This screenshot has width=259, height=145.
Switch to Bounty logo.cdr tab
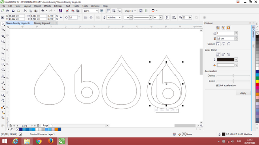tap(42, 23)
